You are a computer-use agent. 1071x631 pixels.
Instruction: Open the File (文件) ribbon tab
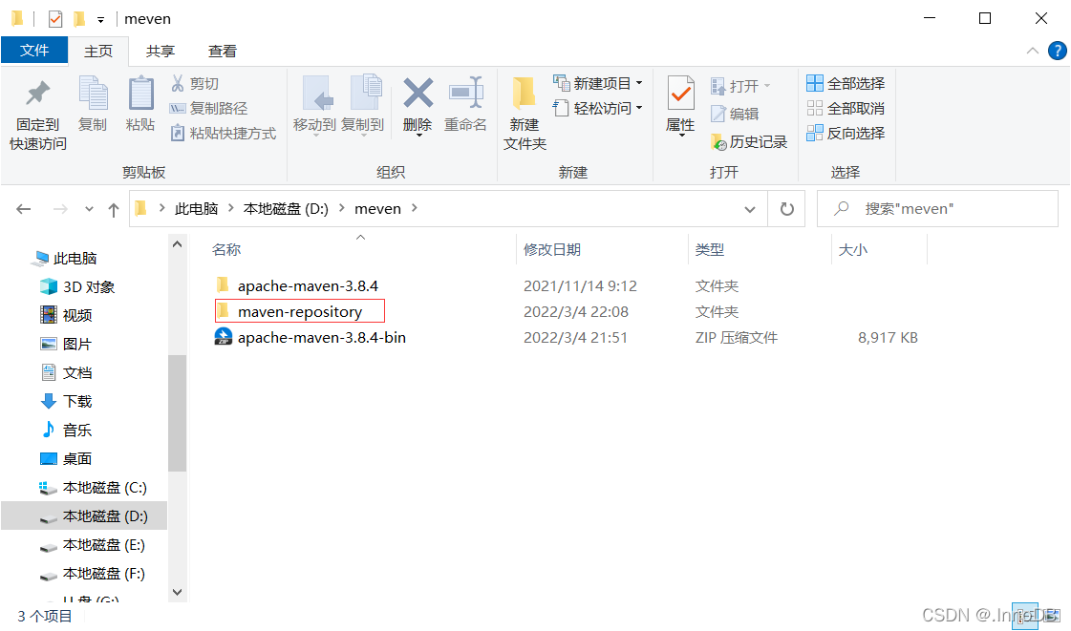point(34,51)
